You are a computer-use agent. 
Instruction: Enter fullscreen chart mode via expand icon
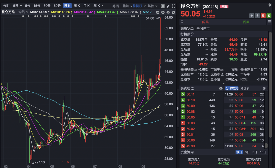173,6
